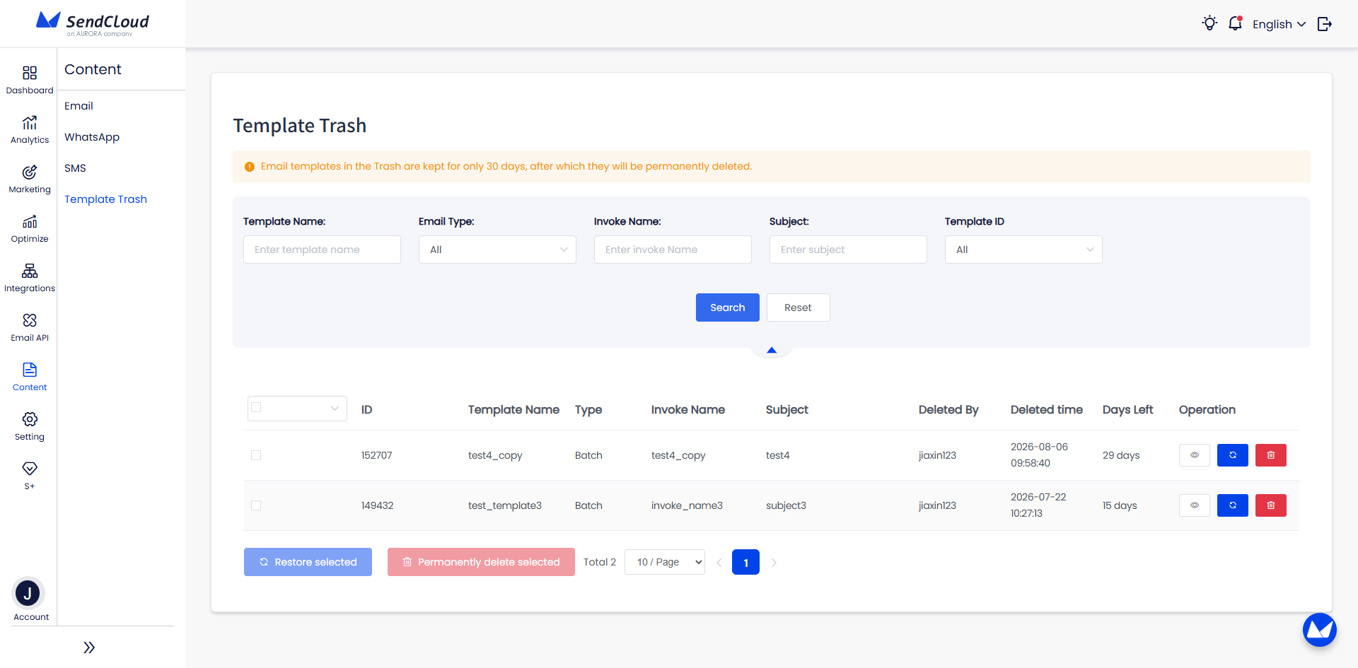
Task: Preview test_template3 with eye icon
Action: pyautogui.click(x=1194, y=505)
